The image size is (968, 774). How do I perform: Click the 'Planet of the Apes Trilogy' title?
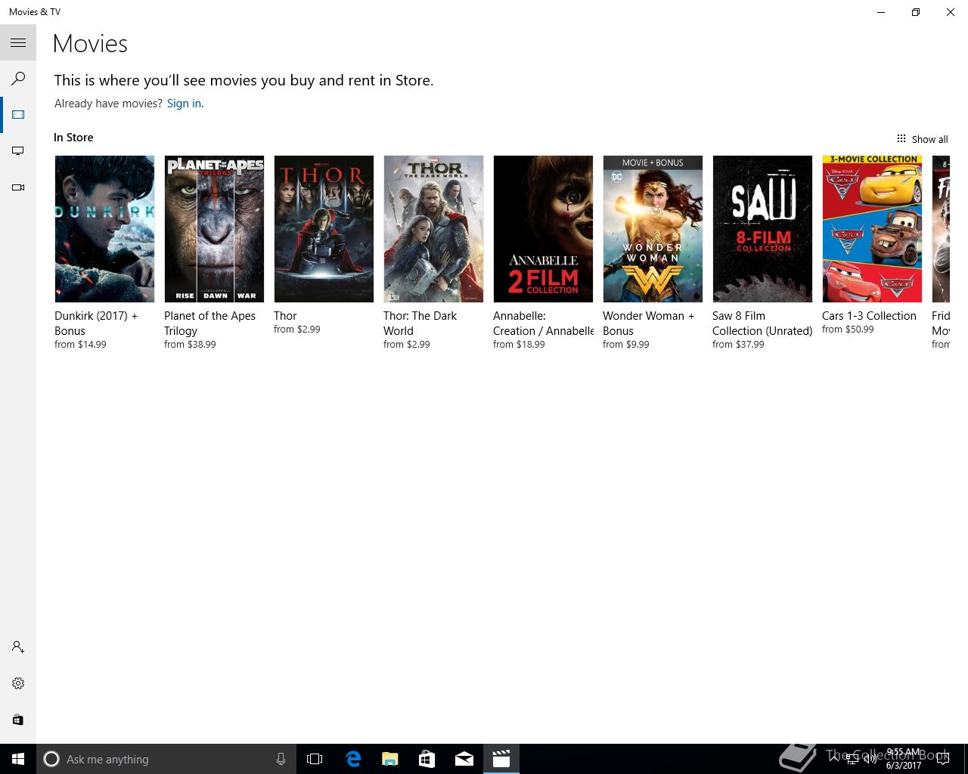pos(209,324)
